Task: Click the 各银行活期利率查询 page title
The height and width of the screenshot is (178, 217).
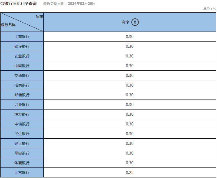Action: click(x=18, y=4)
